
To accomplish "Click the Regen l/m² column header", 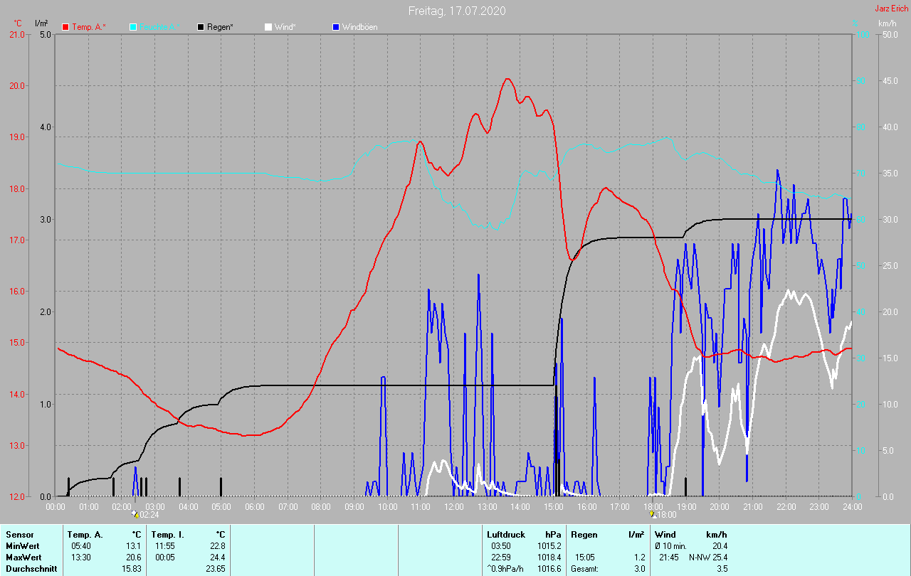I will click(x=608, y=534).
